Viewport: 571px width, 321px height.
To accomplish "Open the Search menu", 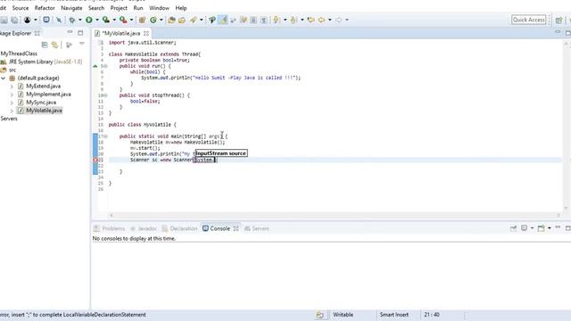I will pos(96,8).
